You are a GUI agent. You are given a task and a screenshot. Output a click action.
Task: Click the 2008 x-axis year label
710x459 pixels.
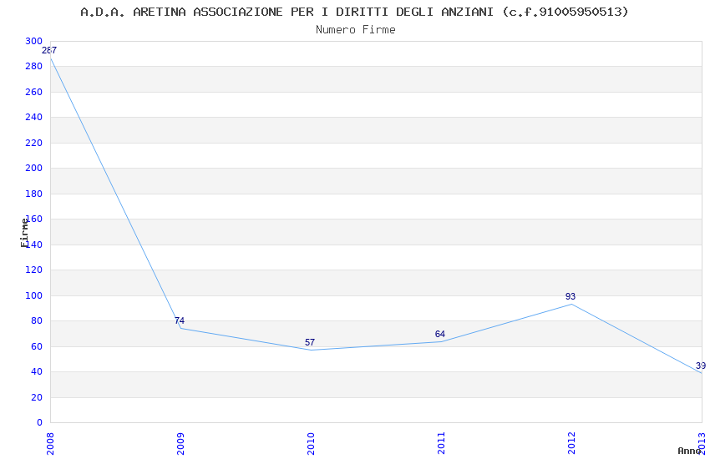tap(50, 442)
